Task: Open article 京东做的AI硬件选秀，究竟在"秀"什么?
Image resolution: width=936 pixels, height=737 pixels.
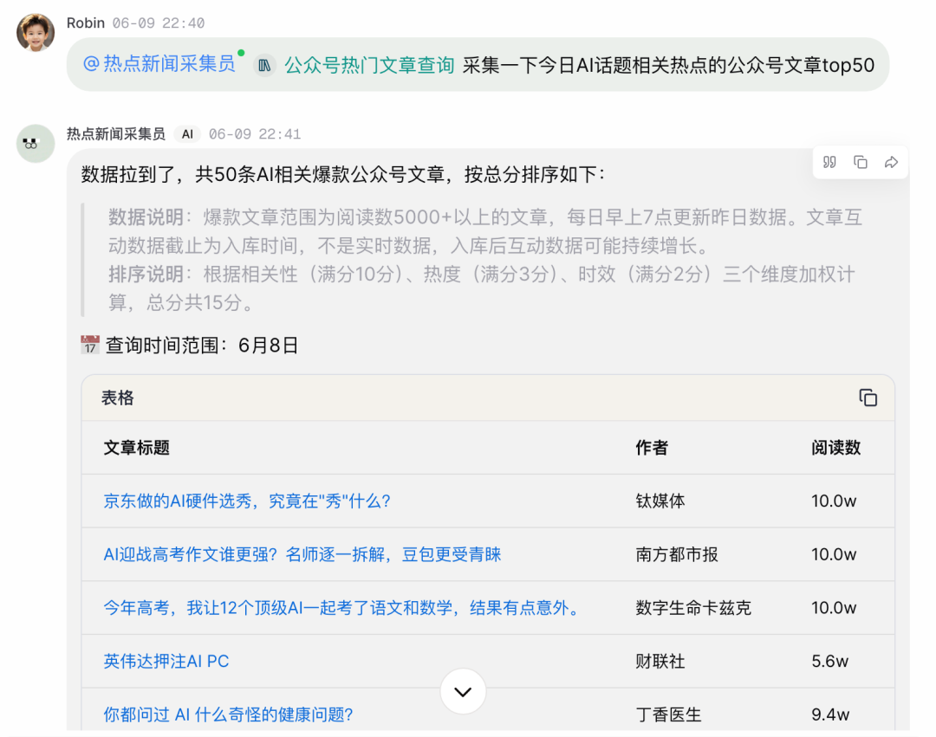Action: [x=246, y=501]
